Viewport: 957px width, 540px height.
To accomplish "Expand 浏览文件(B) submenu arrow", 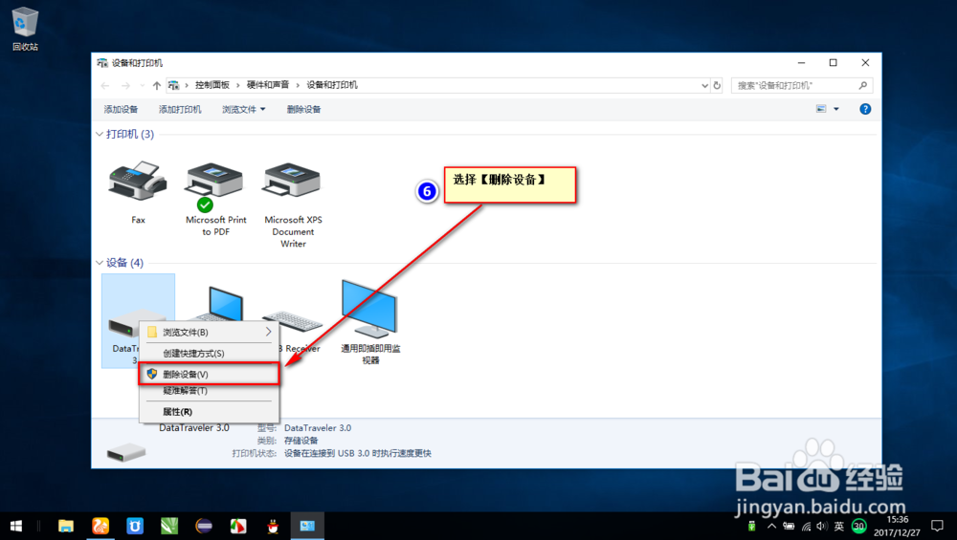I will [268, 333].
